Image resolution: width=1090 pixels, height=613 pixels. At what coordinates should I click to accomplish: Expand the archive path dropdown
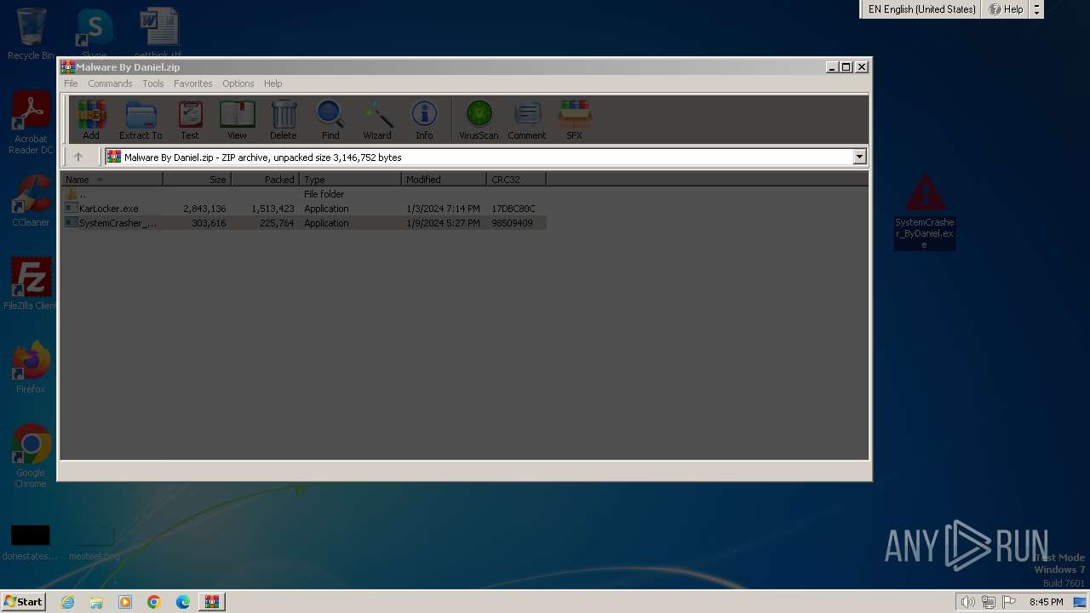[859, 157]
